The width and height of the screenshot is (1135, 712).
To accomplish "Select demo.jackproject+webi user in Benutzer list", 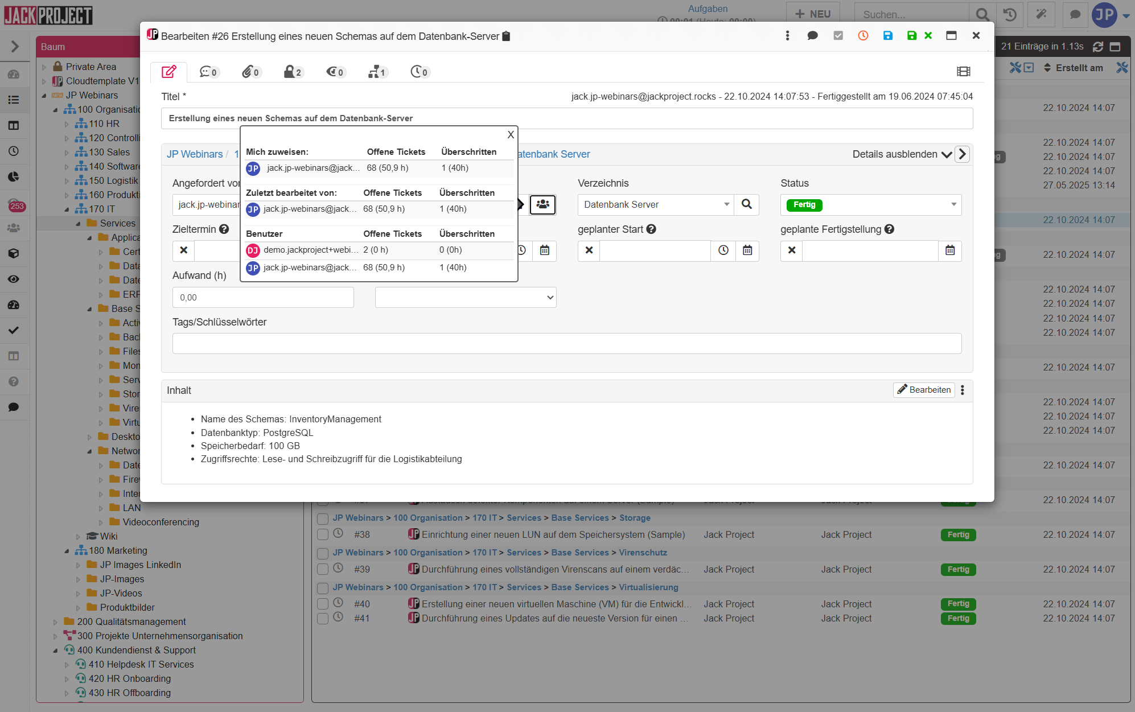I will click(379, 250).
